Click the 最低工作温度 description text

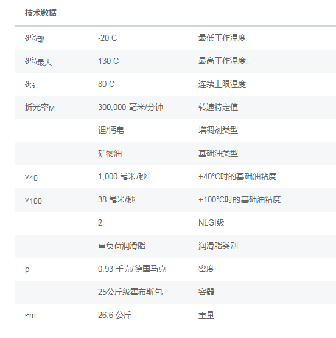[x=224, y=38]
